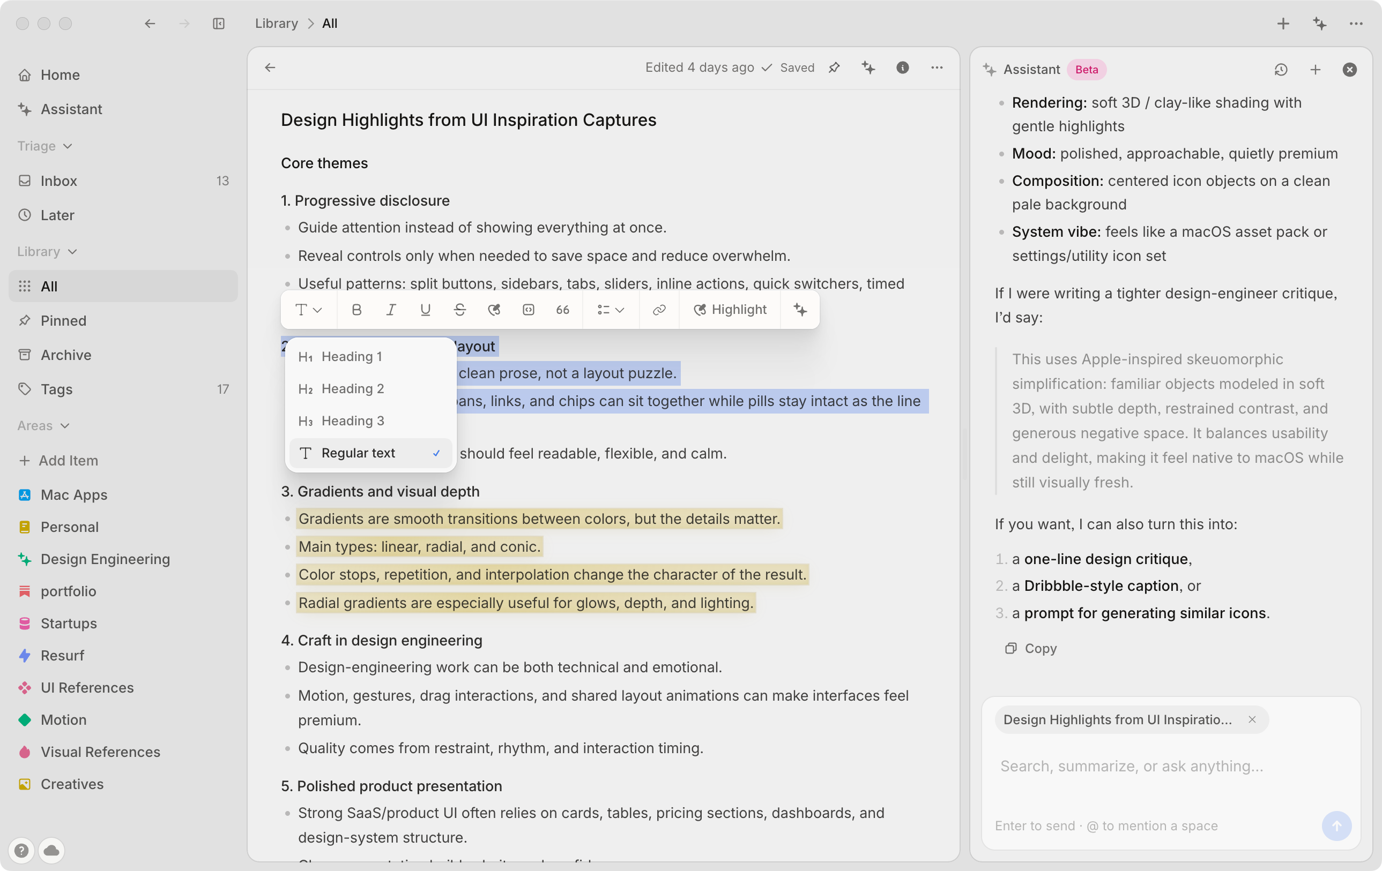Click the cloud sync status icon
The image size is (1382, 871).
coord(51,850)
